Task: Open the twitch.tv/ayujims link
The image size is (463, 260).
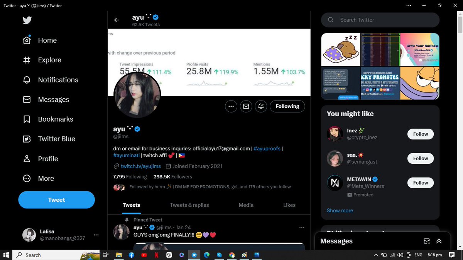Action: (x=140, y=166)
